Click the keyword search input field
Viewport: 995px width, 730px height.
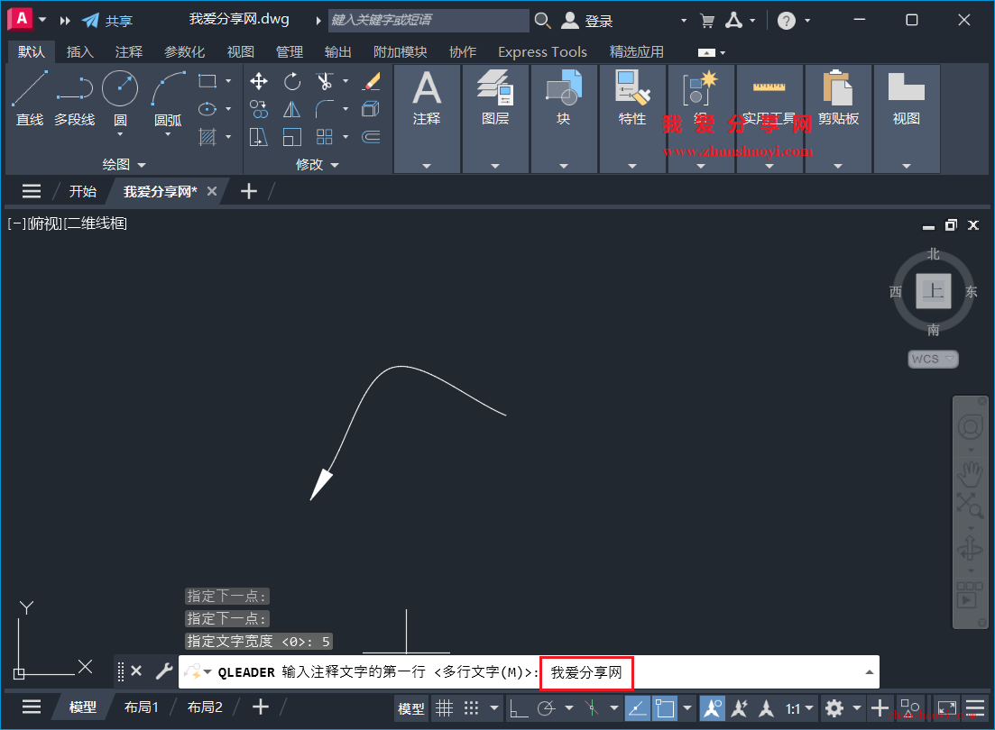tap(428, 21)
